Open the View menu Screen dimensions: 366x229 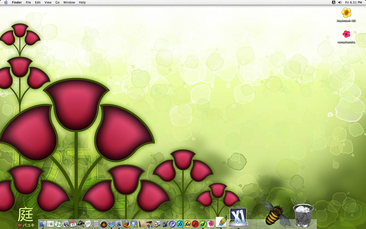point(48,2)
